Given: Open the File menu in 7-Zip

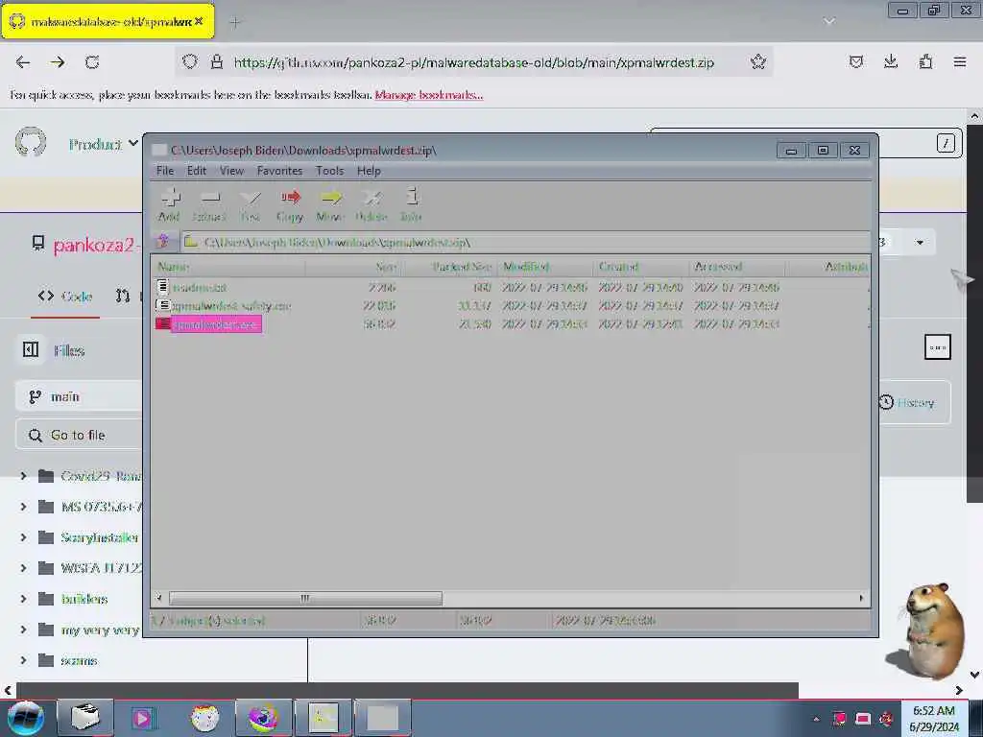Looking at the screenshot, I should pos(165,171).
